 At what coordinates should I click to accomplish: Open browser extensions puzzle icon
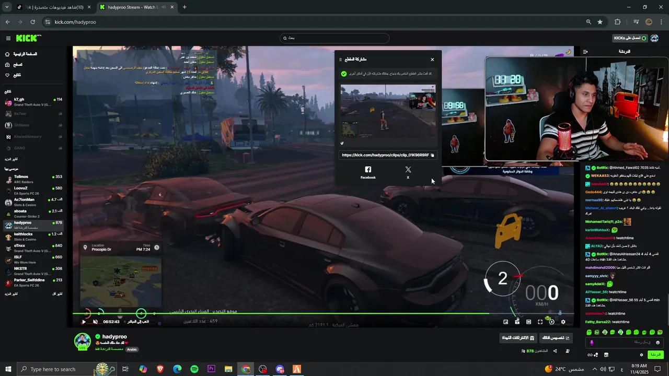click(618, 22)
